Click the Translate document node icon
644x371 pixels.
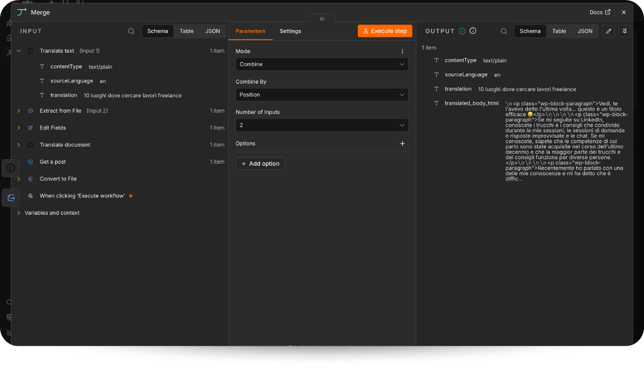30,145
